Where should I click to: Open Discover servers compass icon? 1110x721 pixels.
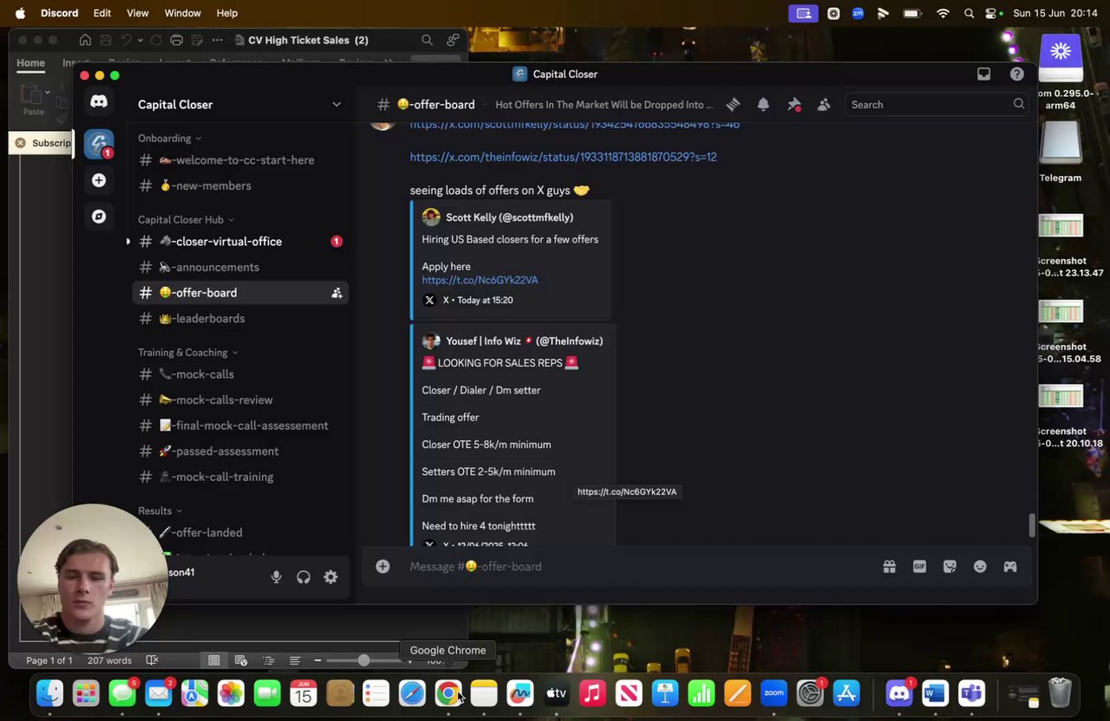(x=99, y=217)
